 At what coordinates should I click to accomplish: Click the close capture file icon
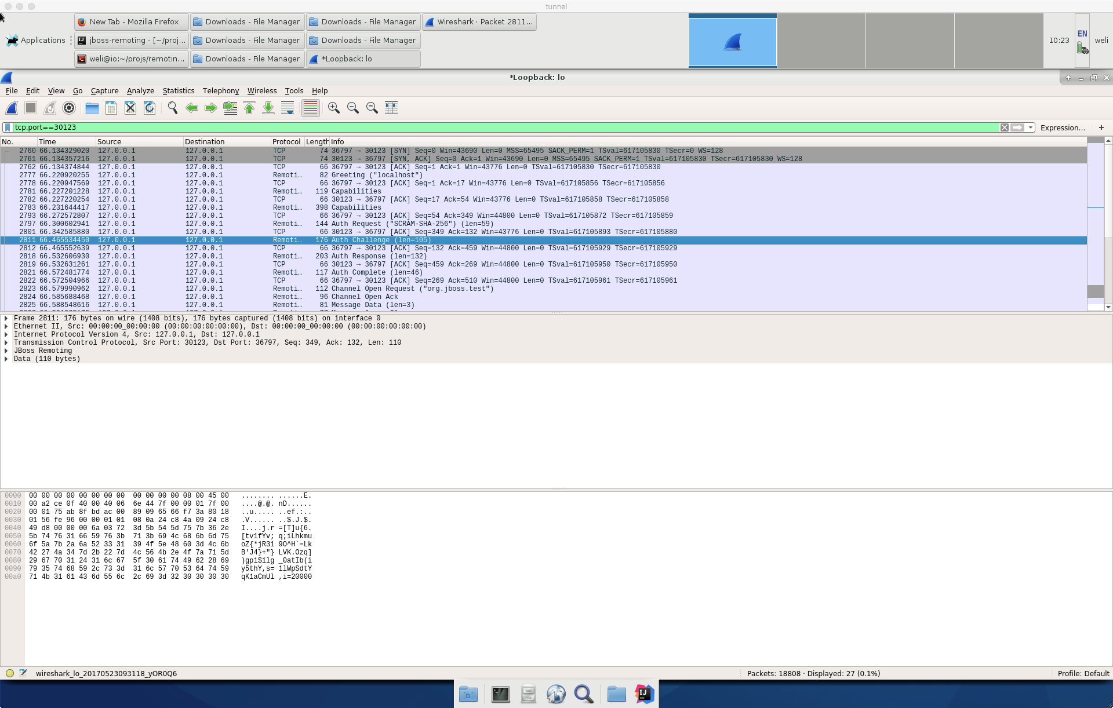(x=130, y=108)
